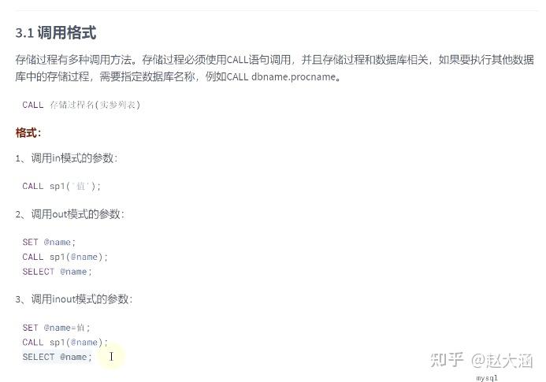Click the red 格式: label
The height and width of the screenshot is (382, 546).
pyautogui.click(x=28, y=132)
